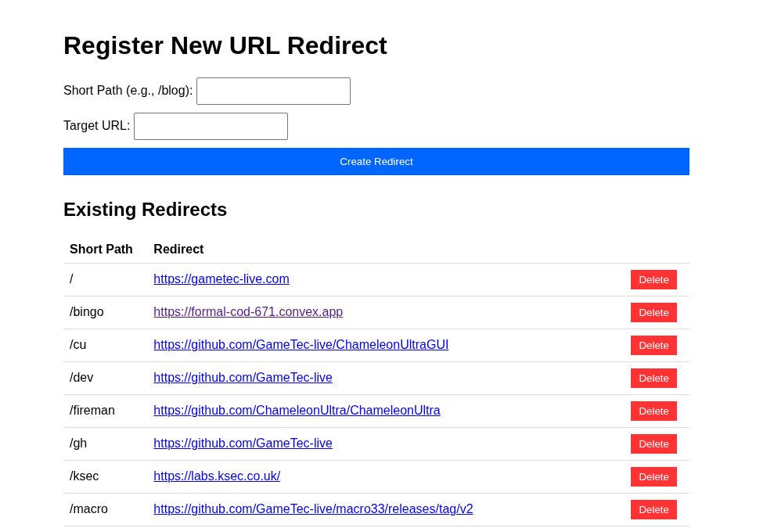The image size is (774, 528).
Task: Open the gametec-live.com link
Action: 221,279
